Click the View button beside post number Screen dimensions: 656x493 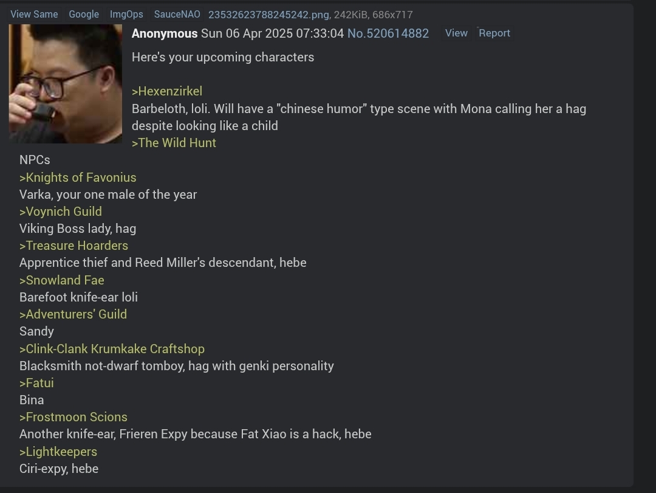tap(456, 33)
